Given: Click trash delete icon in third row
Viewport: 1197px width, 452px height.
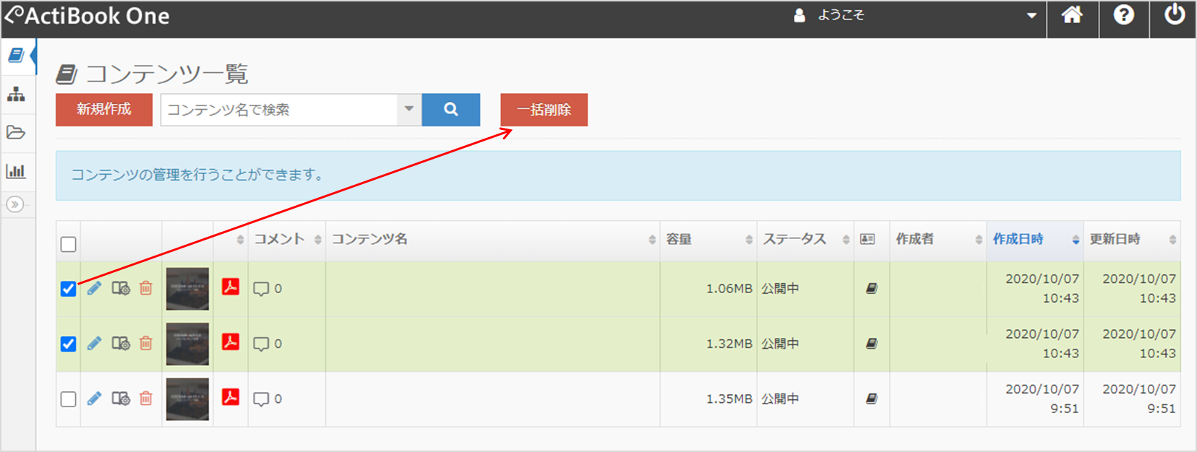Looking at the screenshot, I should (146, 399).
